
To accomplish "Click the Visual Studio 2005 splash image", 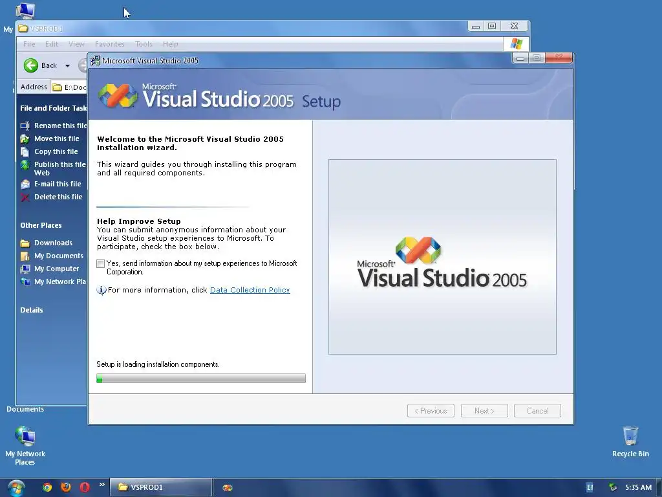I will [x=442, y=257].
